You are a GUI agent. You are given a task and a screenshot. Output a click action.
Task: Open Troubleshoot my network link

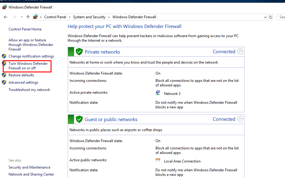click(x=29, y=90)
